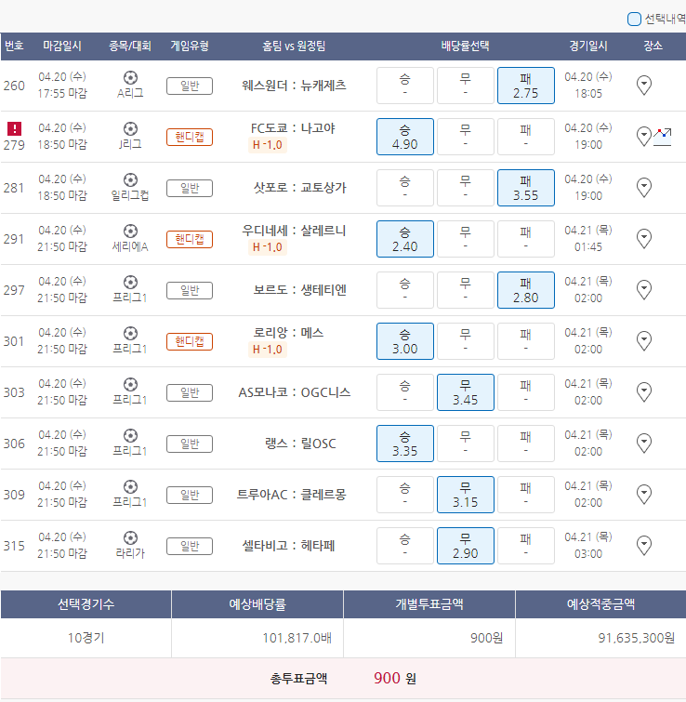Deselect 무 2.90 for 셀타비고 vs 헤타페
The image size is (686, 702).
[x=466, y=545]
